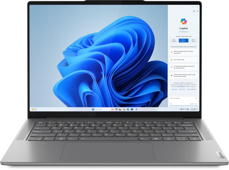Open the Learn more link
This screenshot has height=170, width=229.
point(174,89)
